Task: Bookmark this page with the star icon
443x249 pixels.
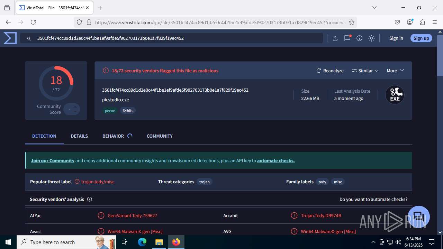Action: [x=352, y=22]
